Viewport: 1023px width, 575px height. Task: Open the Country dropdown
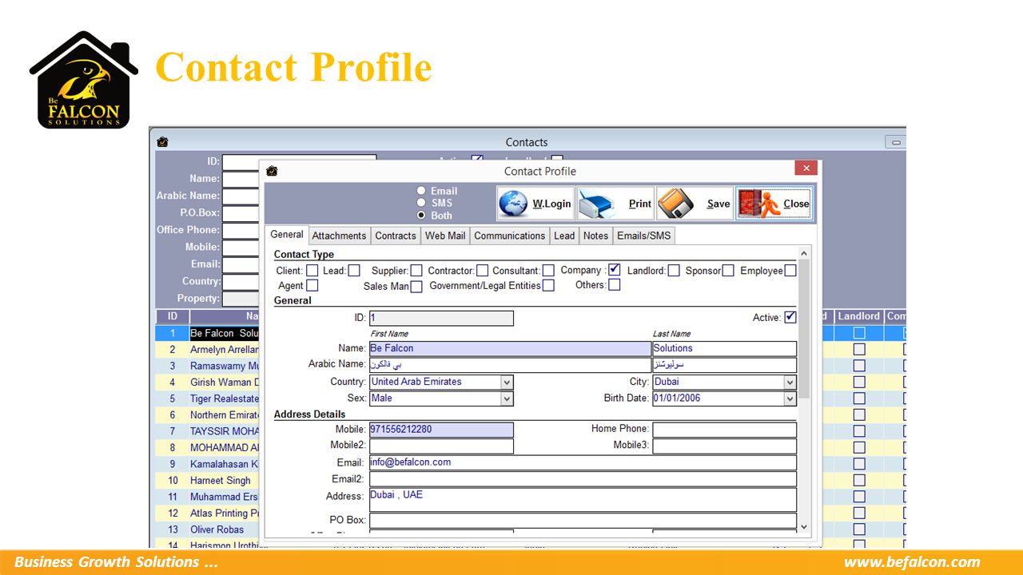point(507,382)
